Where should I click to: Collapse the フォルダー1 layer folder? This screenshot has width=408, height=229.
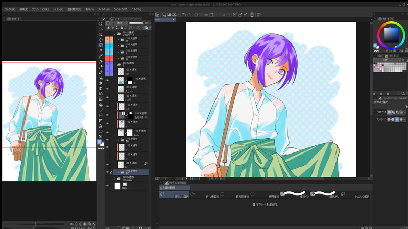point(114,34)
